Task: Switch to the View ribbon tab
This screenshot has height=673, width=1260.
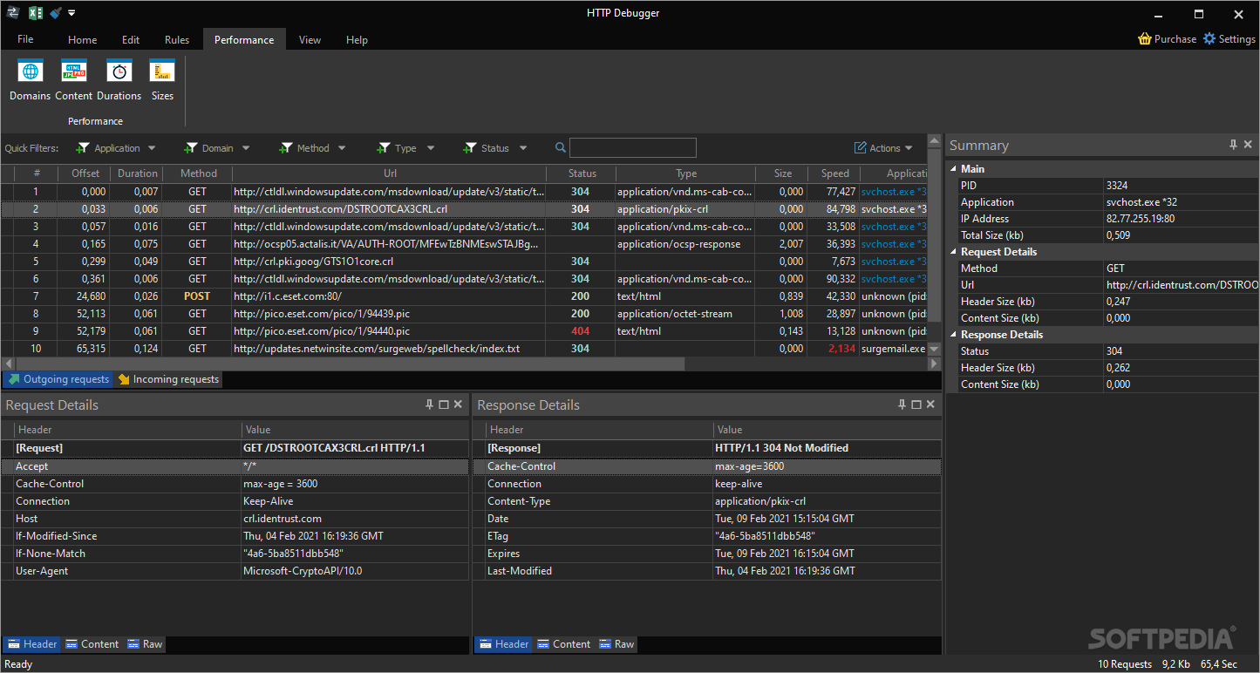Action: tap(310, 39)
